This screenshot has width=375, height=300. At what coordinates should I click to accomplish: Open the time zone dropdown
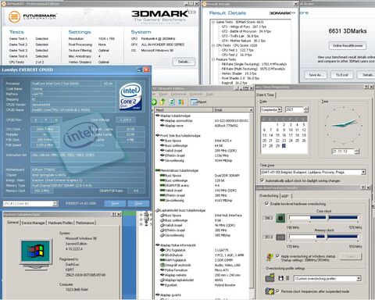pos(363,172)
